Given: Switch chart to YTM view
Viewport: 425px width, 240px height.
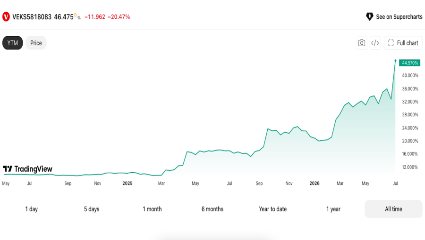Looking at the screenshot, I should click(x=12, y=43).
